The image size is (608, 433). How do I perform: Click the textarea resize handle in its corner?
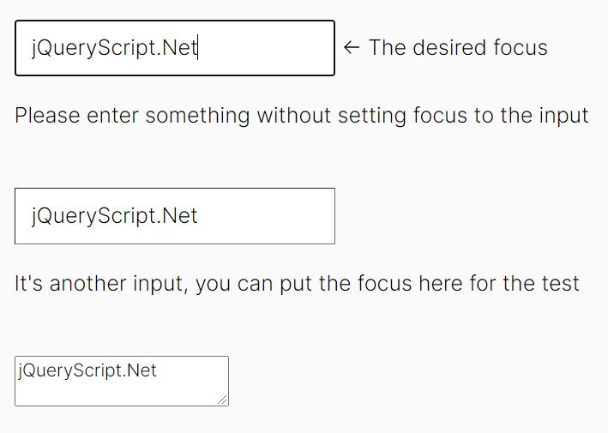[223, 400]
